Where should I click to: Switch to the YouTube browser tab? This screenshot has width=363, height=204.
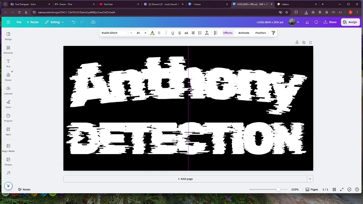(x=119, y=4)
